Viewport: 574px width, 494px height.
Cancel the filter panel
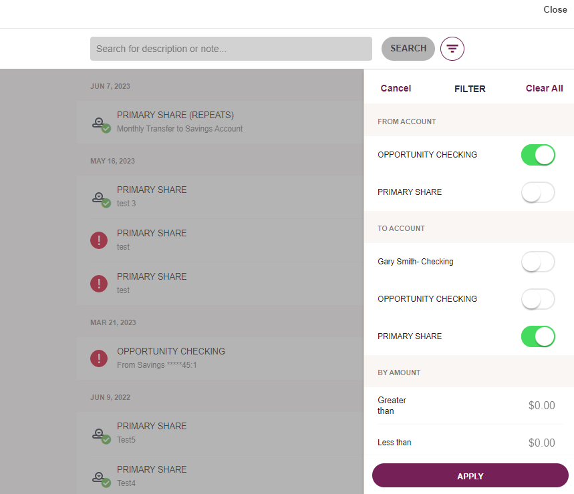tap(396, 89)
